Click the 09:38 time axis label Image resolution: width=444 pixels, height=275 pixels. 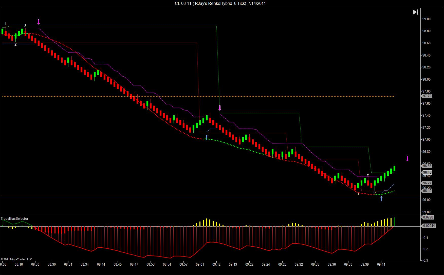348,265
